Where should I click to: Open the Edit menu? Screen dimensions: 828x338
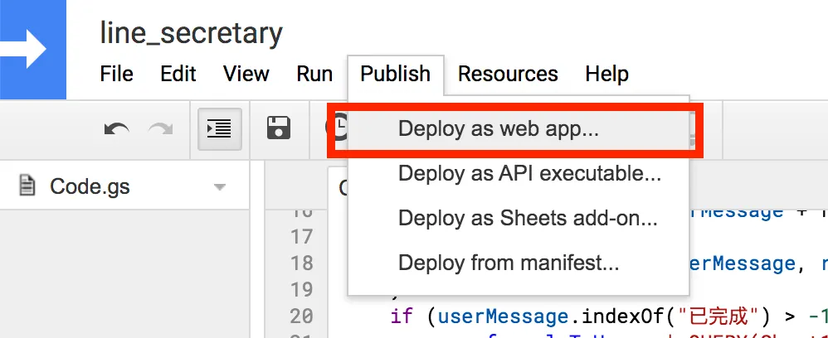tap(178, 74)
